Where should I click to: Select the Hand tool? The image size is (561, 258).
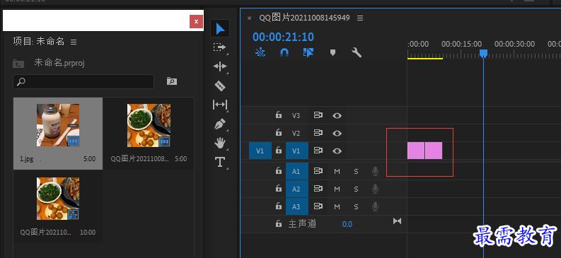point(220,143)
